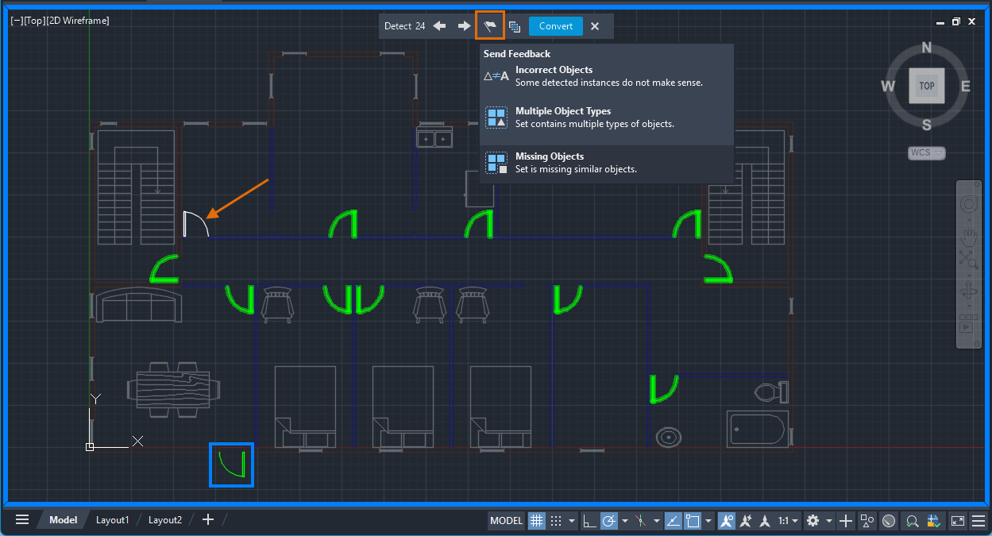Image resolution: width=992 pixels, height=536 pixels.
Task: Click the MODEL space button in status bar
Action: [506, 521]
